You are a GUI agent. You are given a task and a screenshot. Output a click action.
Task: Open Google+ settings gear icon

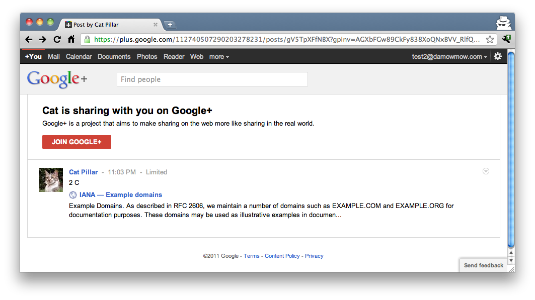coord(498,56)
